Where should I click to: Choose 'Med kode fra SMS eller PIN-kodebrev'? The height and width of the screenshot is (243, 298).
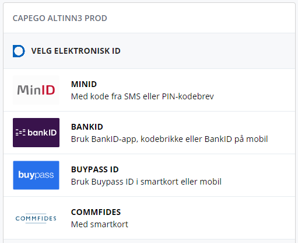point(142,96)
